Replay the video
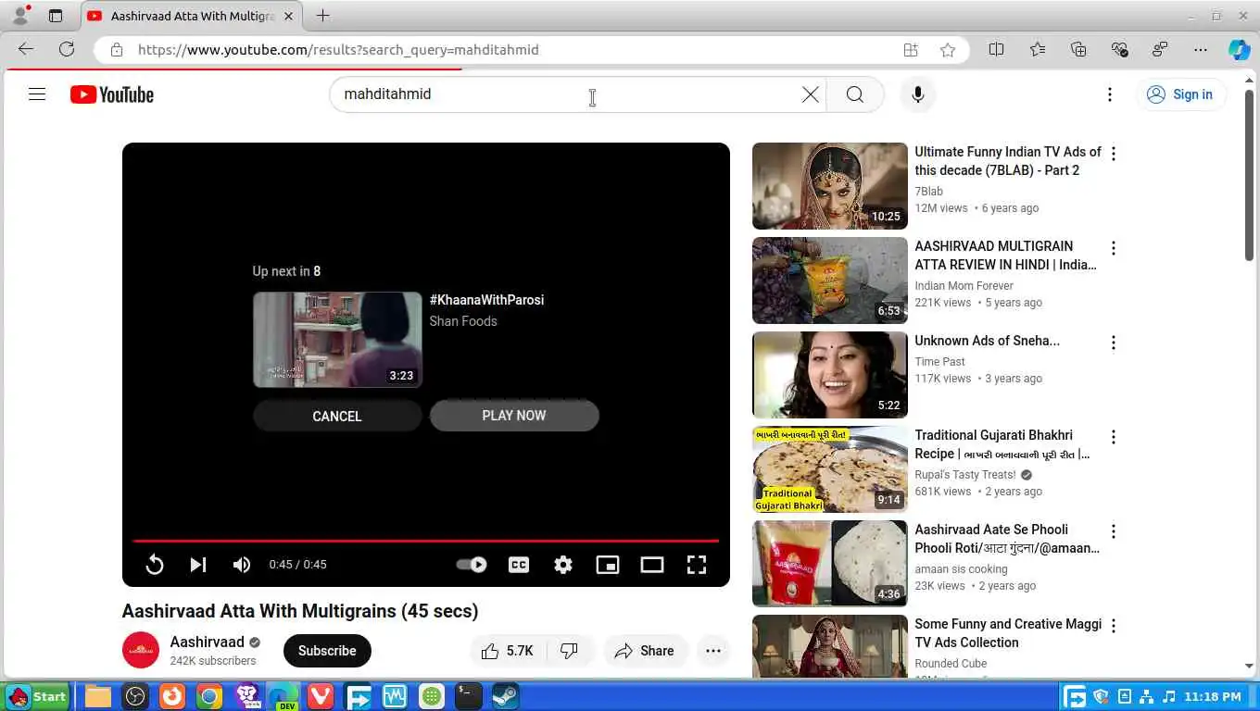This screenshot has height=711, width=1260. 155,565
